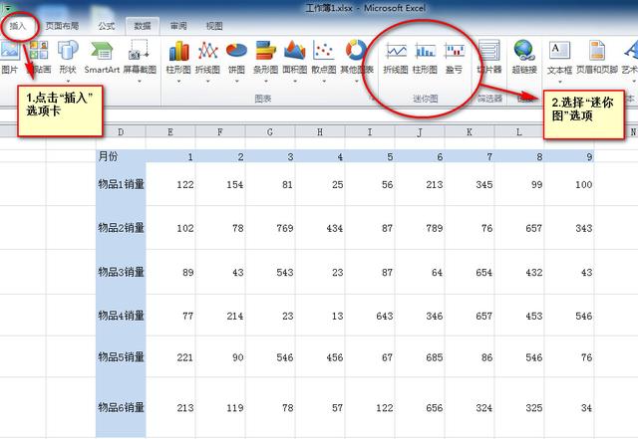Open quick access toolbar customize arrow
This screenshot has width=638, height=439.
(7, 8)
